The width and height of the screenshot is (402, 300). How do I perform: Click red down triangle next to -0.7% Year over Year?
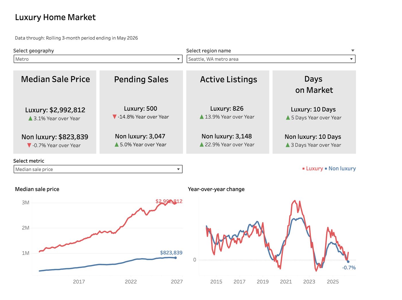[29, 145]
